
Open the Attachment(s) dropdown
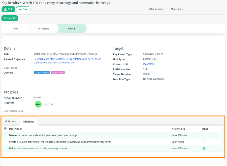tap(158, 9)
